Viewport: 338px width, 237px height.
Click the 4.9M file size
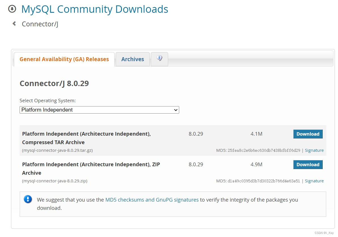[x=256, y=165]
